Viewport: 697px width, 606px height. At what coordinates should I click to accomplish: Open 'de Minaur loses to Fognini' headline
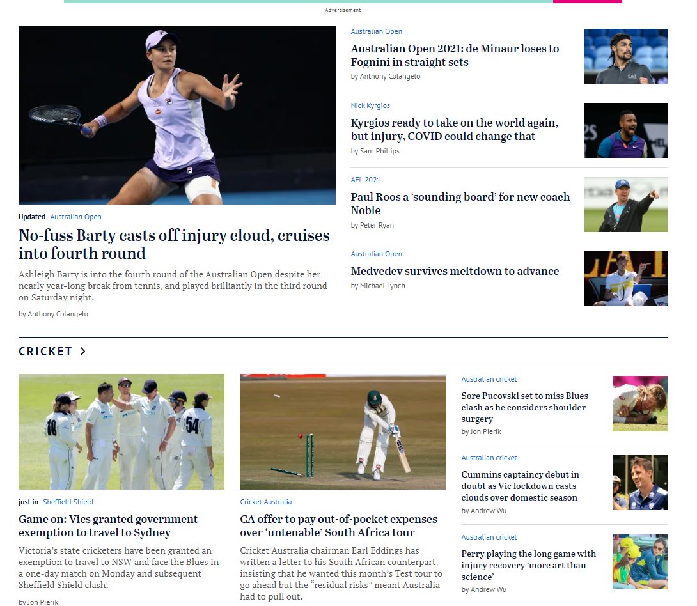coord(455,55)
